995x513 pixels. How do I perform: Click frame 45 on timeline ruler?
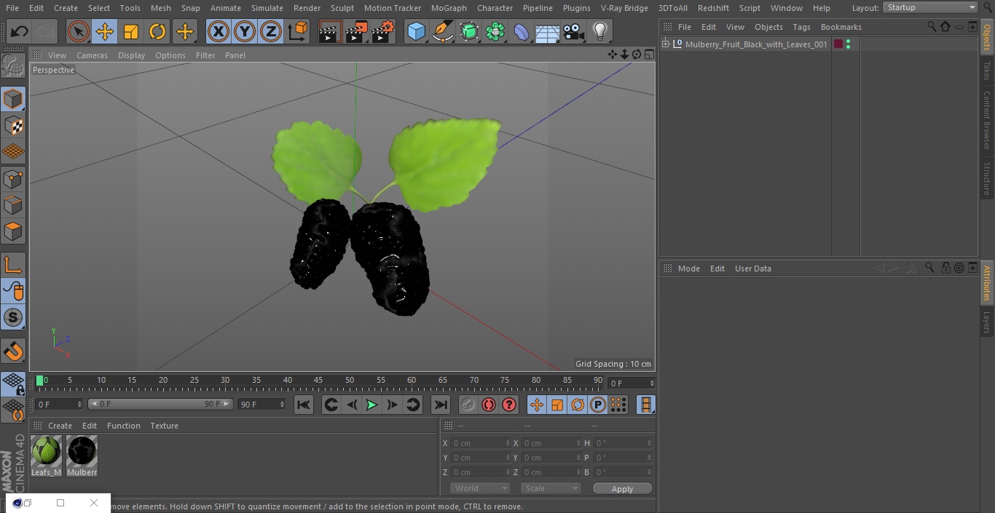click(x=318, y=380)
